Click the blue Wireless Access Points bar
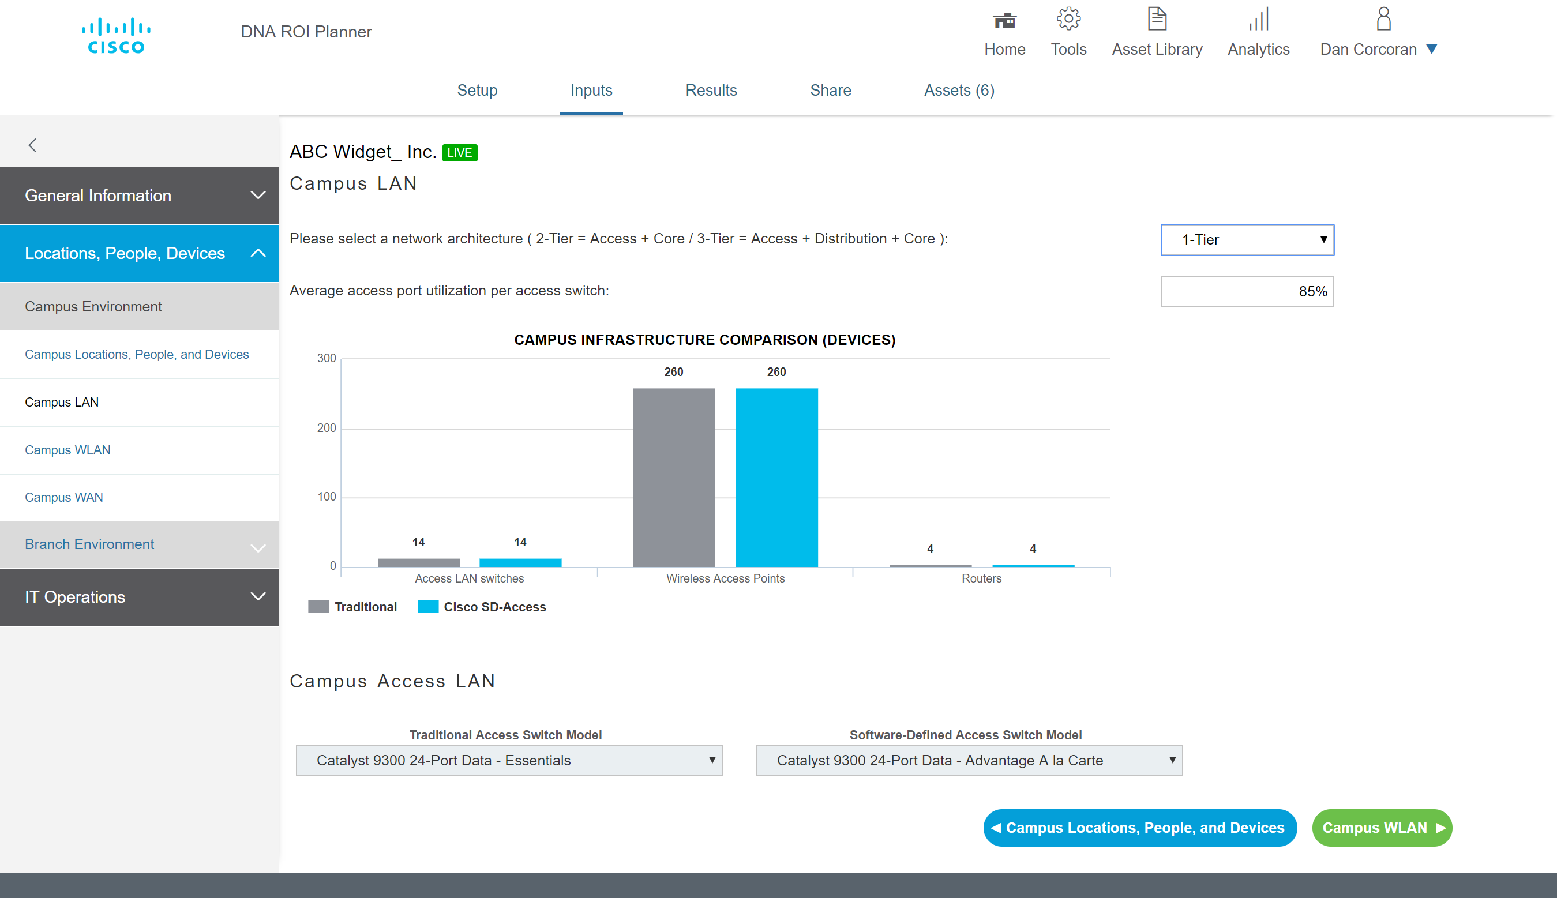This screenshot has height=898, width=1557. [x=776, y=478]
